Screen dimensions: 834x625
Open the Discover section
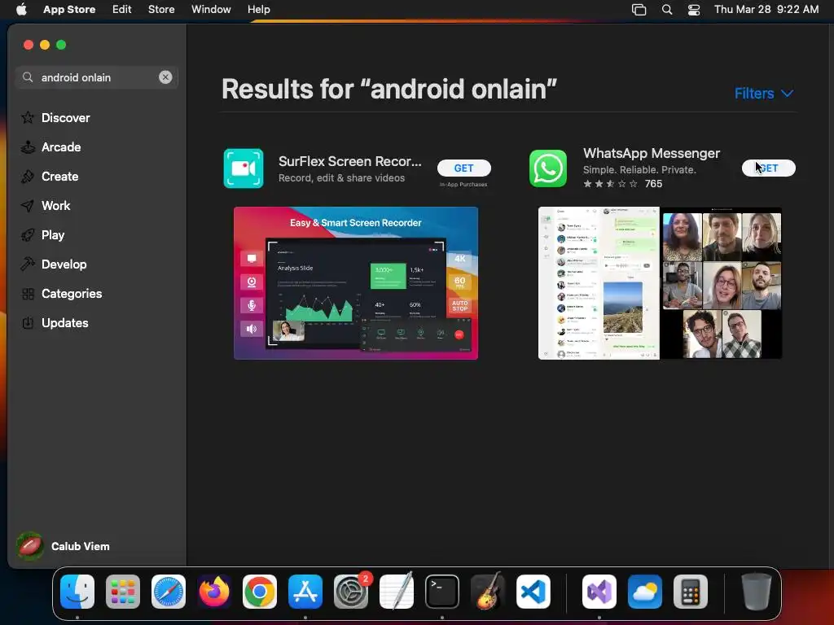[x=55, y=117]
